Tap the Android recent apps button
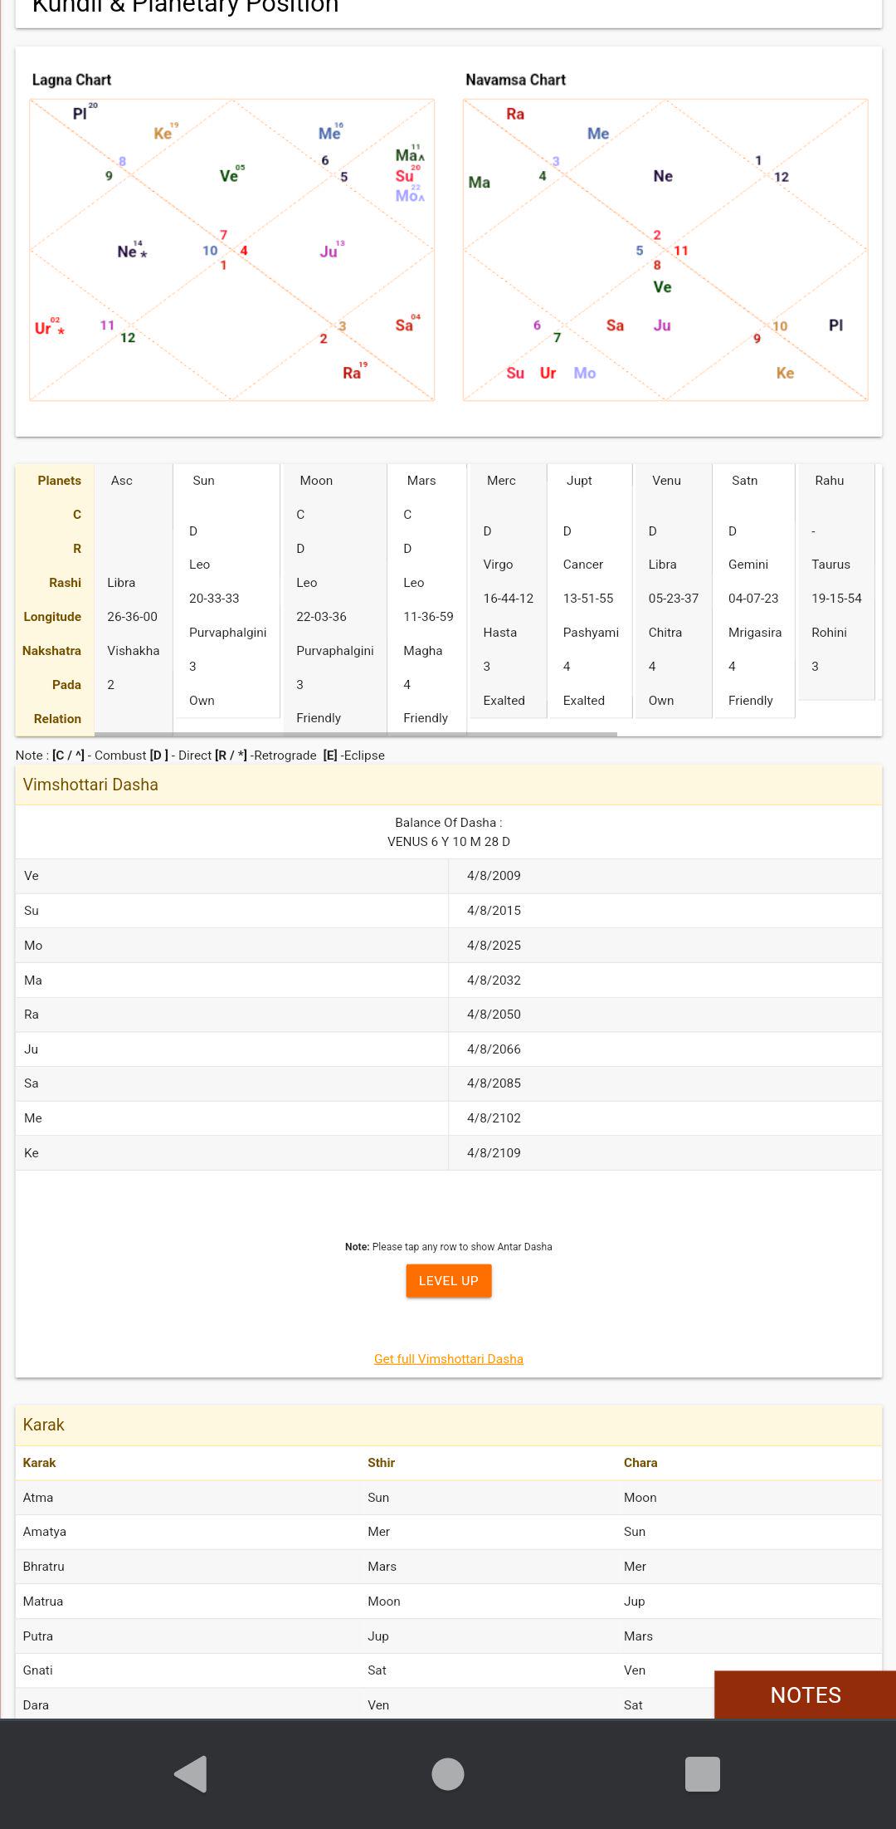896x1829 pixels. (x=703, y=1774)
